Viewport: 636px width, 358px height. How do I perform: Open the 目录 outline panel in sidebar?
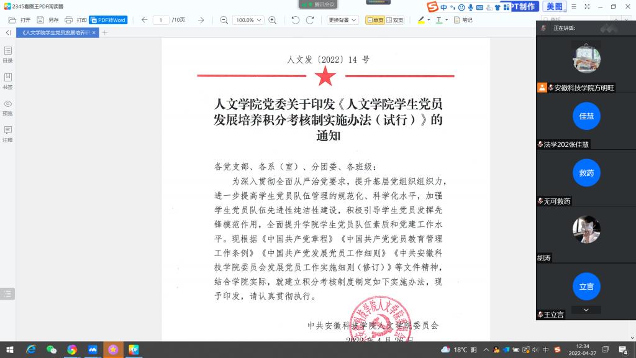click(x=8, y=54)
